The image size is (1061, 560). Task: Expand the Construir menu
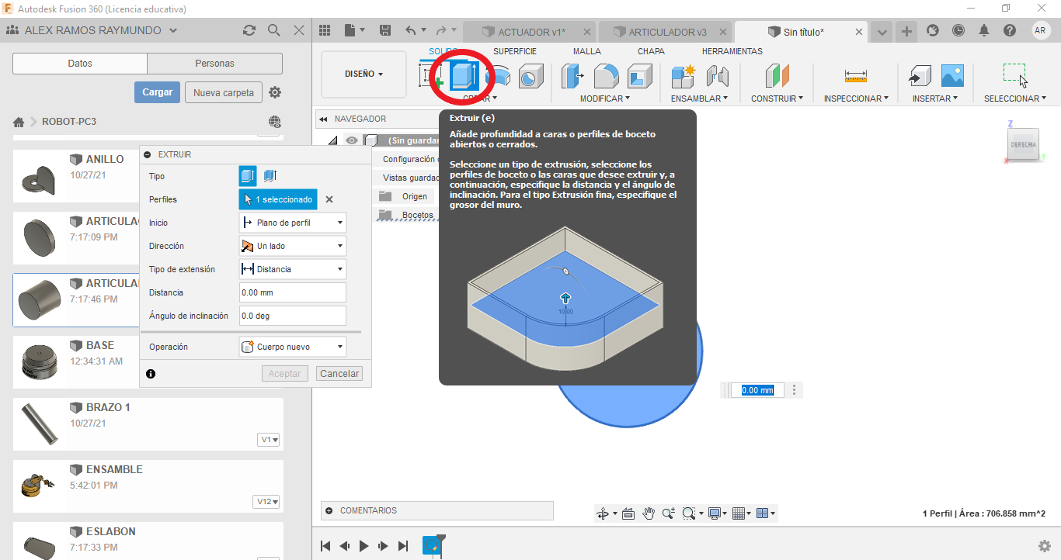777,99
